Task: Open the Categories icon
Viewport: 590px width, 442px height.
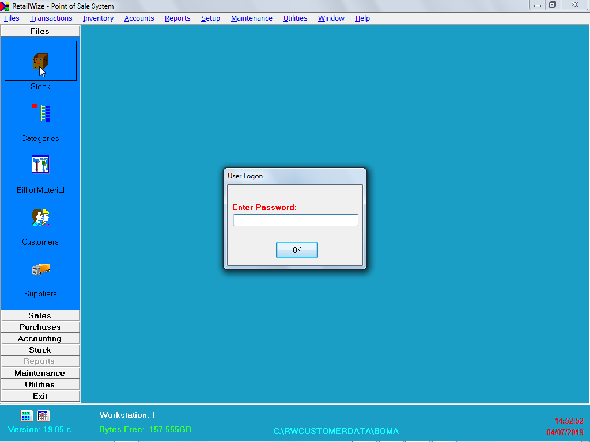Action: (40, 113)
